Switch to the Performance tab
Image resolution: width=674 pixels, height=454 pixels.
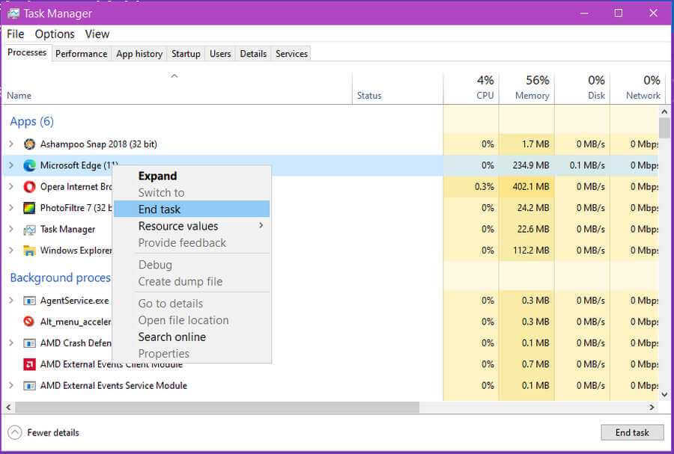(81, 54)
